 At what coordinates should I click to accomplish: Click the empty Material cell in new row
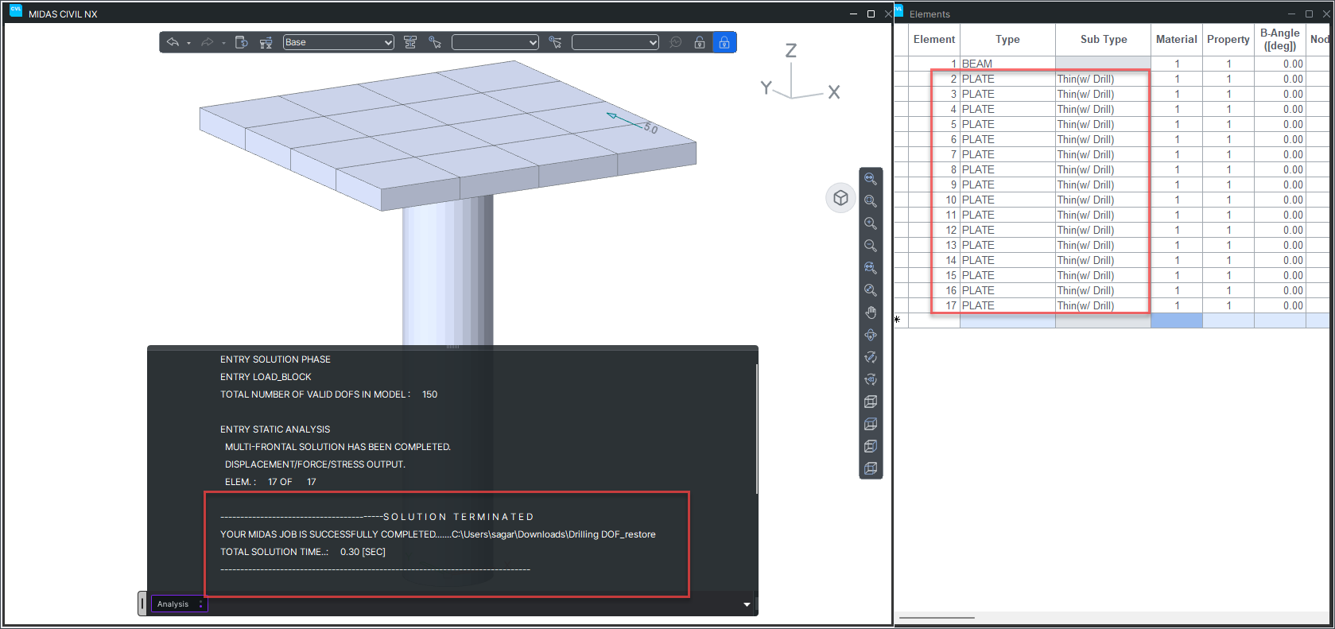tap(1177, 320)
